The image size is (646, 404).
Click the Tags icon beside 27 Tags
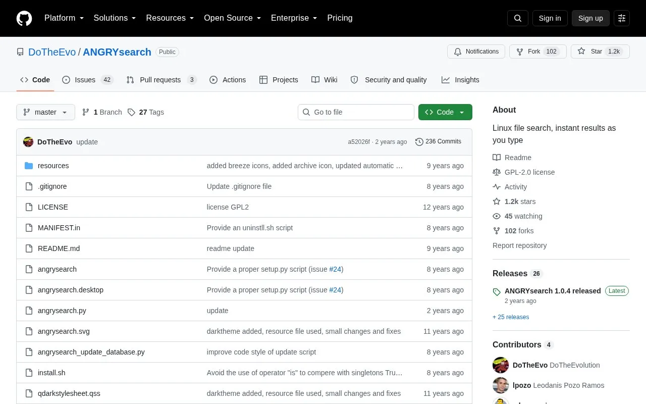click(x=131, y=112)
